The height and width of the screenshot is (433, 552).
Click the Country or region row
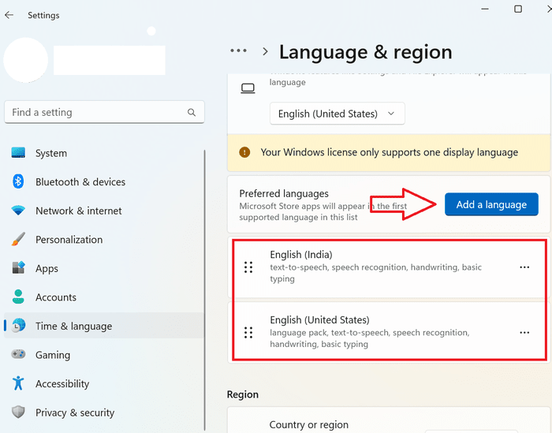[389, 420]
